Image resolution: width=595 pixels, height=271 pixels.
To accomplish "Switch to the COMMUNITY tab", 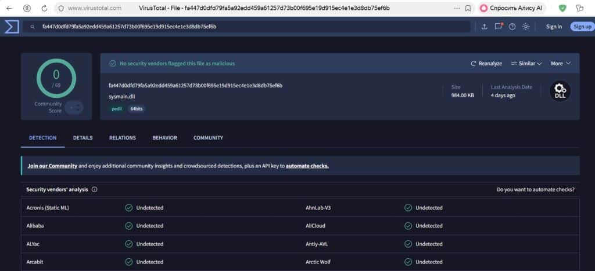I will [x=209, y=138].
